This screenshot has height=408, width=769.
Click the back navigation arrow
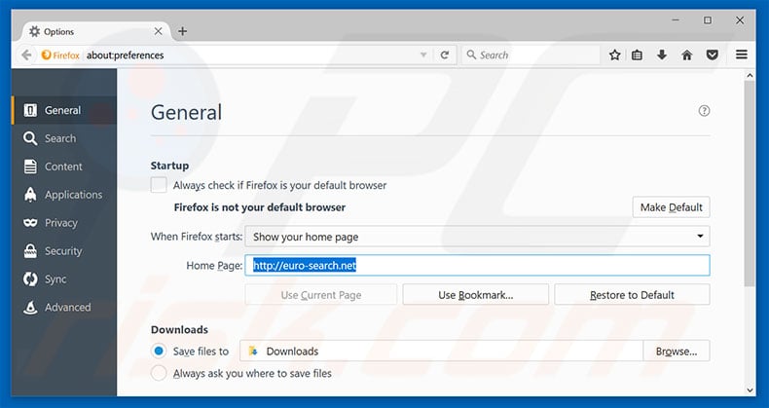[x=26, y=55]
